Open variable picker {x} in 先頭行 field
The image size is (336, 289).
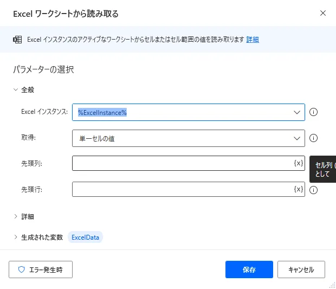[298, 189]
